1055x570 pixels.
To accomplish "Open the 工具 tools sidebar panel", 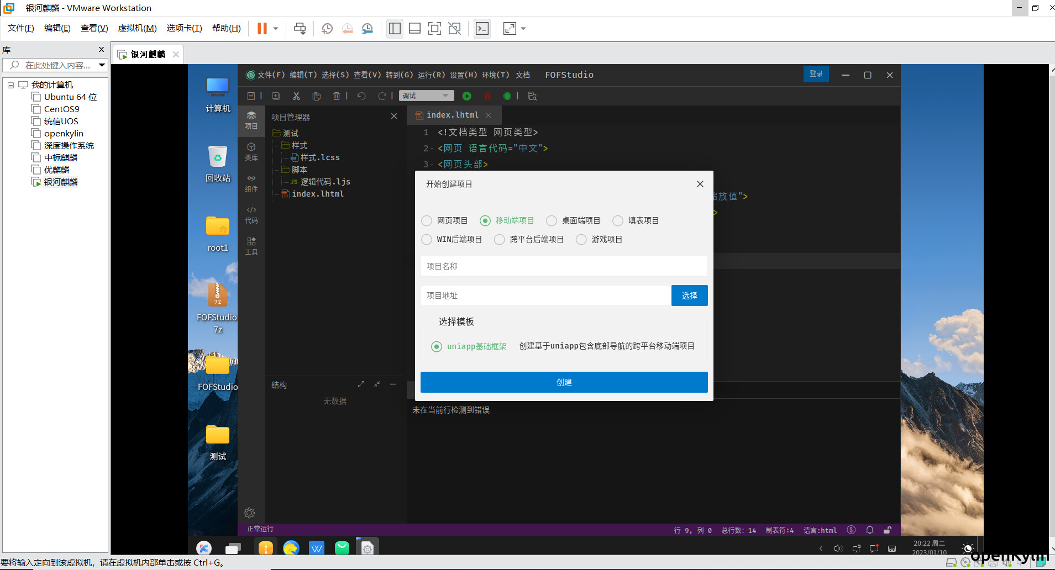I will tap(251, 246).
